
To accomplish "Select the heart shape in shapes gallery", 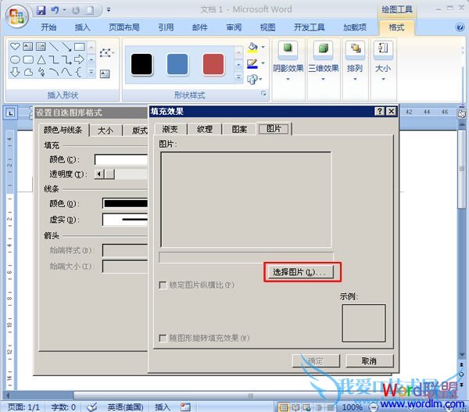I will [15, 46].
